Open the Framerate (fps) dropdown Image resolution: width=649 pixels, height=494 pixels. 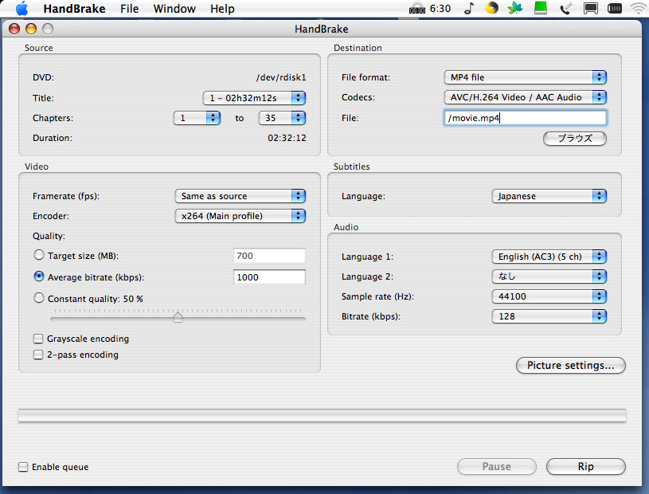pyautogui.click(x=240, y=196)
